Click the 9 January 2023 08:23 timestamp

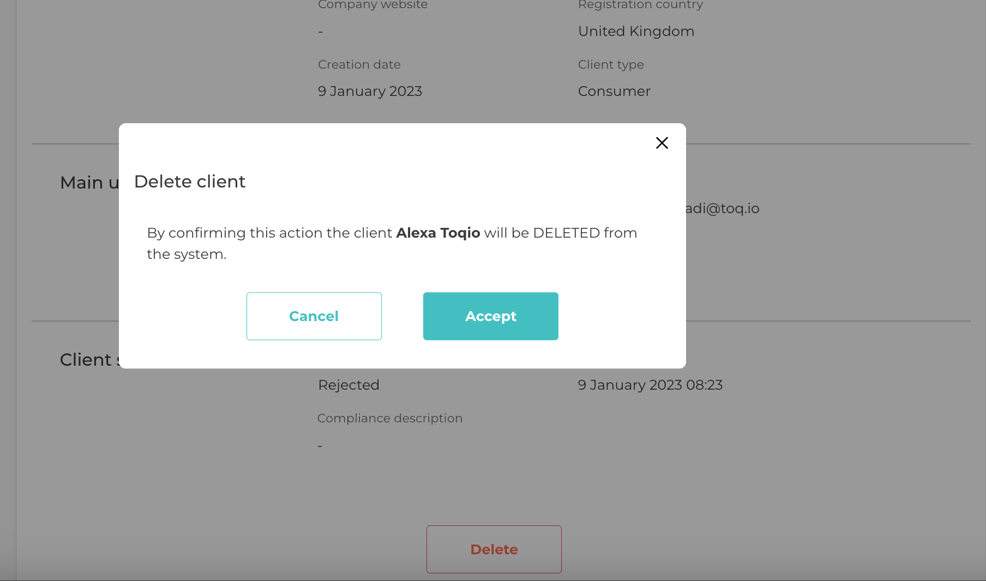tap(650, 385)
